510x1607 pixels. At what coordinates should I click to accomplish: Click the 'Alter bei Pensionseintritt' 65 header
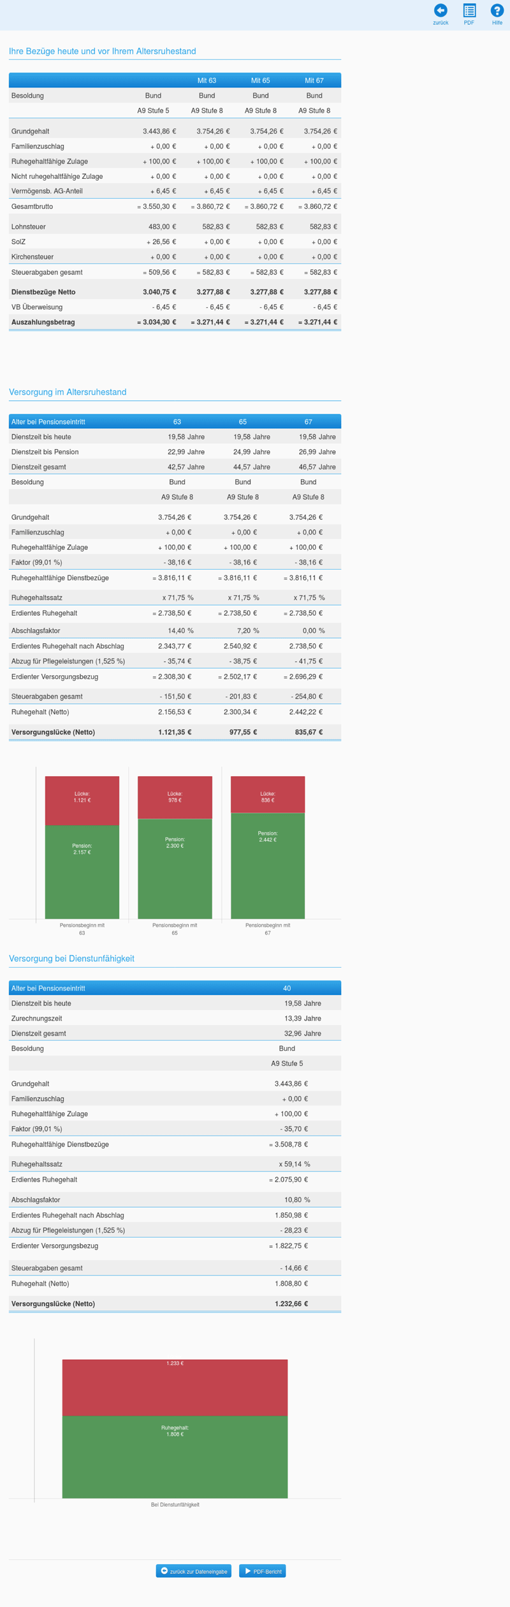coord(243,422)
